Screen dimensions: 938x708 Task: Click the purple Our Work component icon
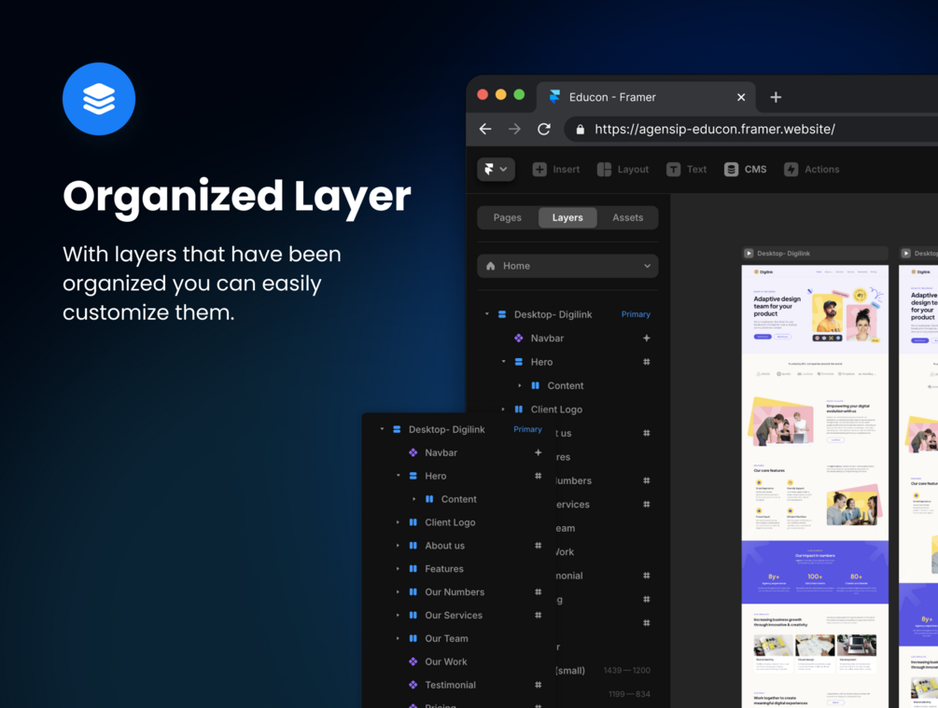coord(413,661)
